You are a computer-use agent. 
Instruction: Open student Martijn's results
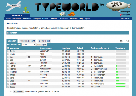pyautogui.click(x=13, y=84)
